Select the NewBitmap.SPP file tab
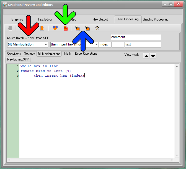The image size is (186, 169). [x=18, y=59]
